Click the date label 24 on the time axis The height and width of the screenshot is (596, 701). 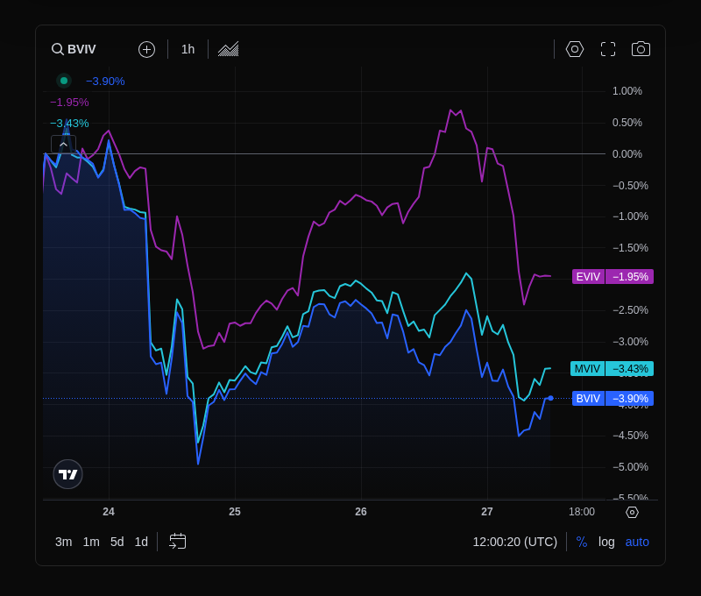coord(109,512)
